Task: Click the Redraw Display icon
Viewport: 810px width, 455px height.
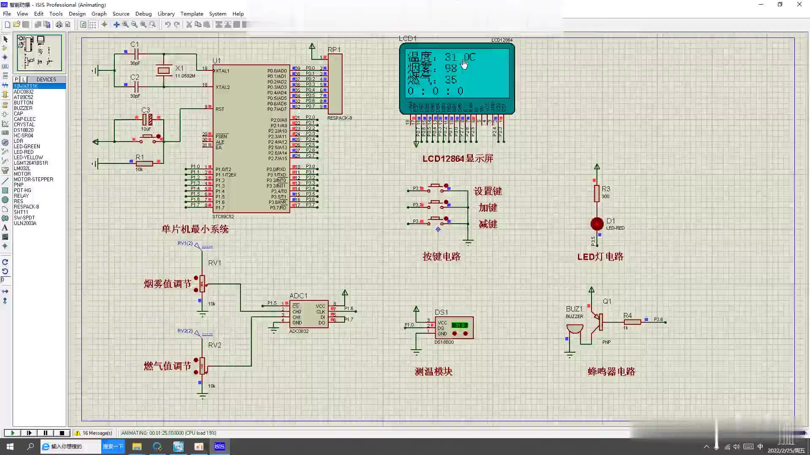Action: pos(83,24)
